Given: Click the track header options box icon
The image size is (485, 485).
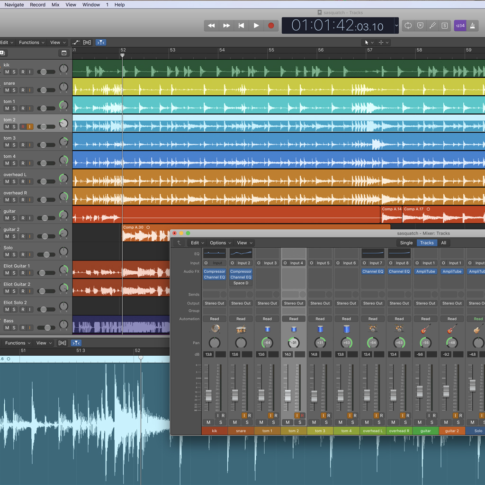Looking at the screenshot, I should pyautogui.click(x=64, y=53).
